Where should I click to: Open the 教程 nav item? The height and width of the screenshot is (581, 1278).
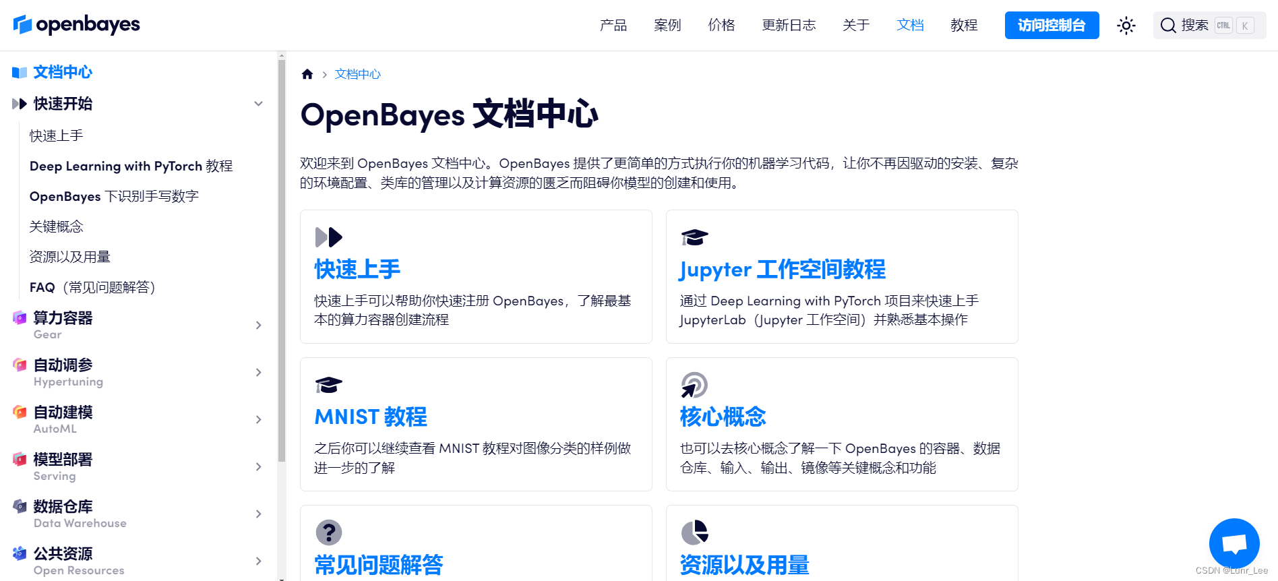pyautogui.click(x=964, y=26)
